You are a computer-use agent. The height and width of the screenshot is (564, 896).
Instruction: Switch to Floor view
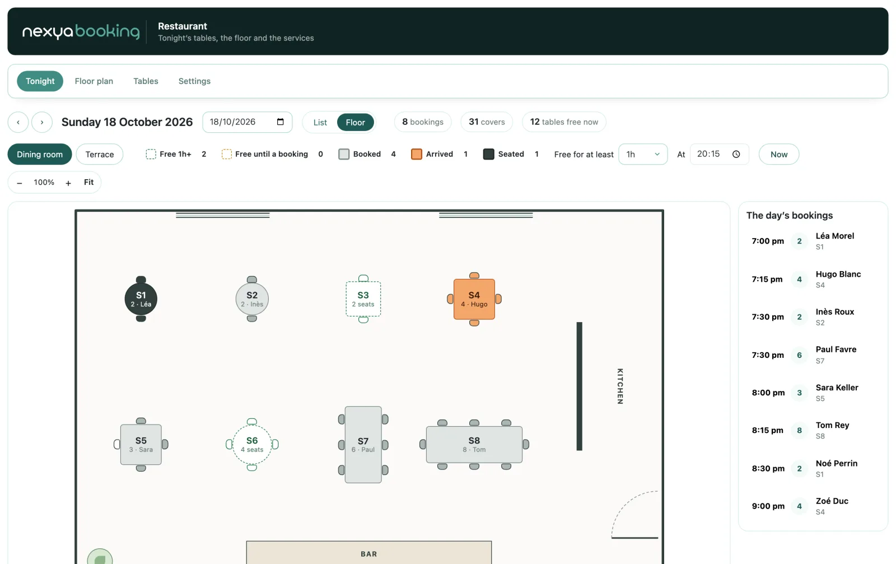tap(355, 122)
